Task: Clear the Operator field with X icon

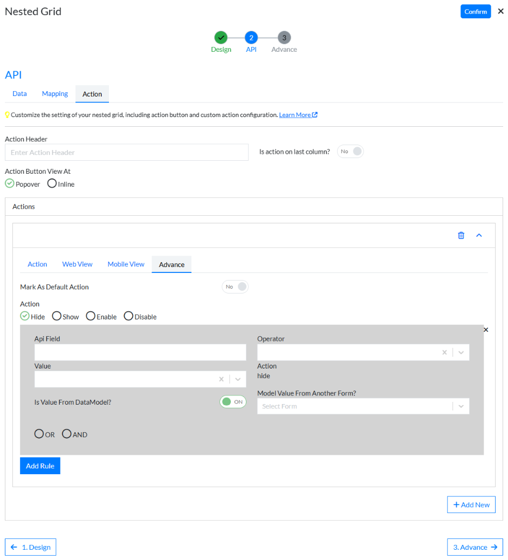Action: 444,352
